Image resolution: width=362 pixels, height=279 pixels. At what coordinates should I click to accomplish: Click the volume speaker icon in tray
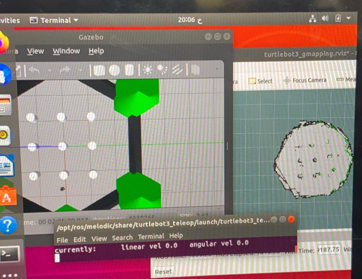325,19
